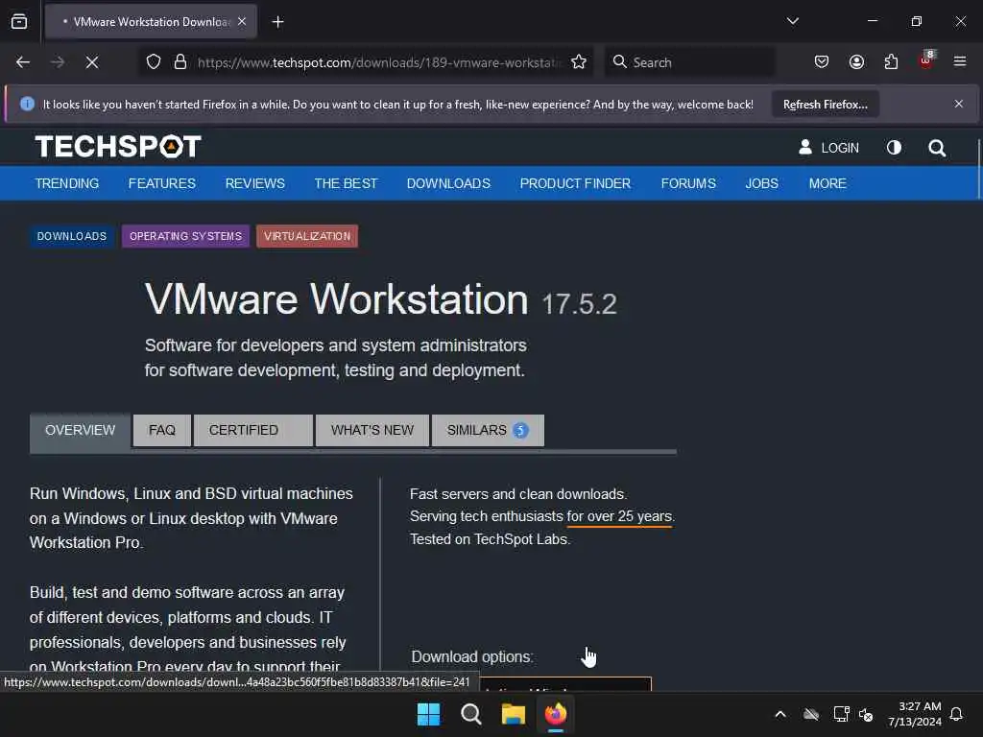Click the 'Download options:' text

pos(472,656)
